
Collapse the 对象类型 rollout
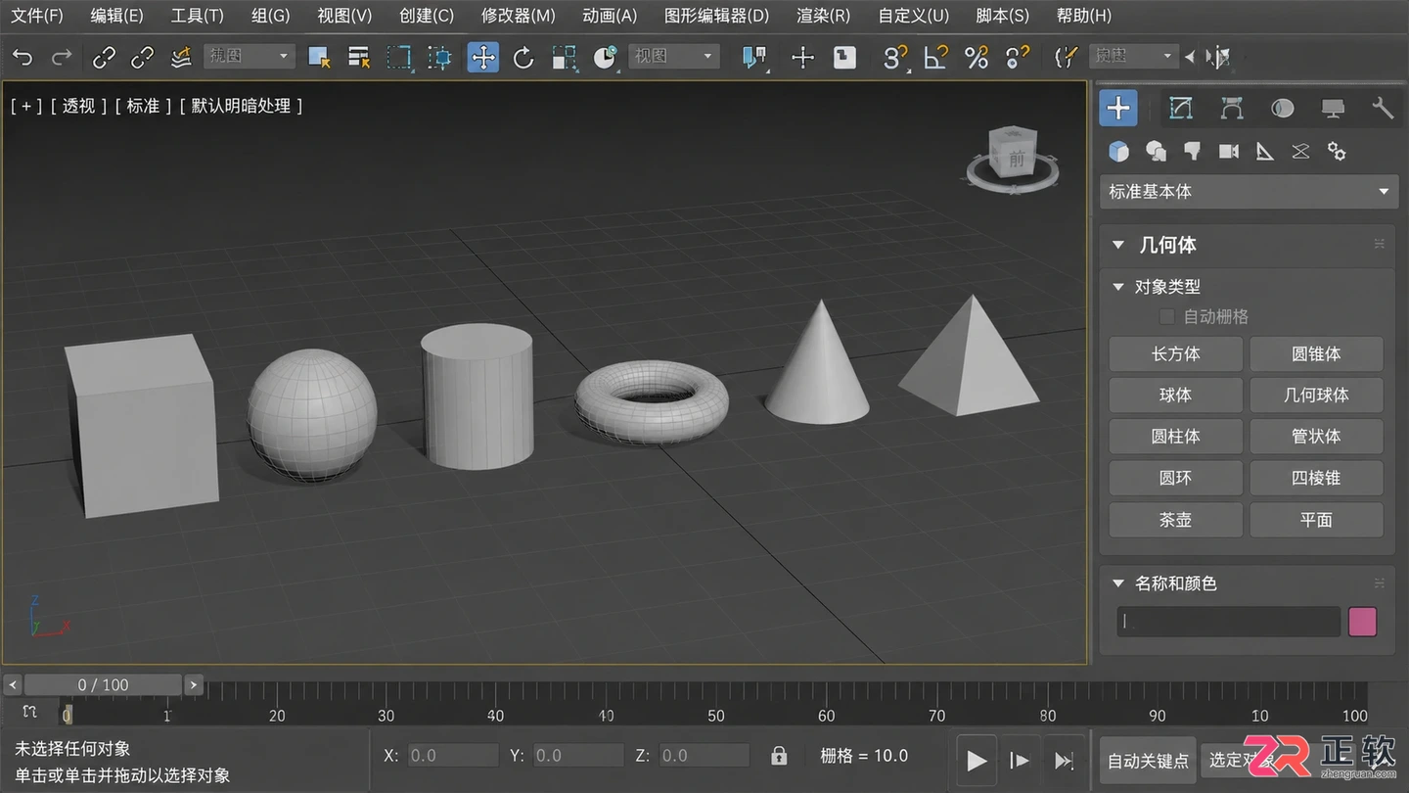[1118, 287]
